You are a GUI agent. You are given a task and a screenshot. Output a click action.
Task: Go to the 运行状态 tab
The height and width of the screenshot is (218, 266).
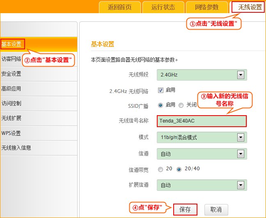(x=163, y=7)
